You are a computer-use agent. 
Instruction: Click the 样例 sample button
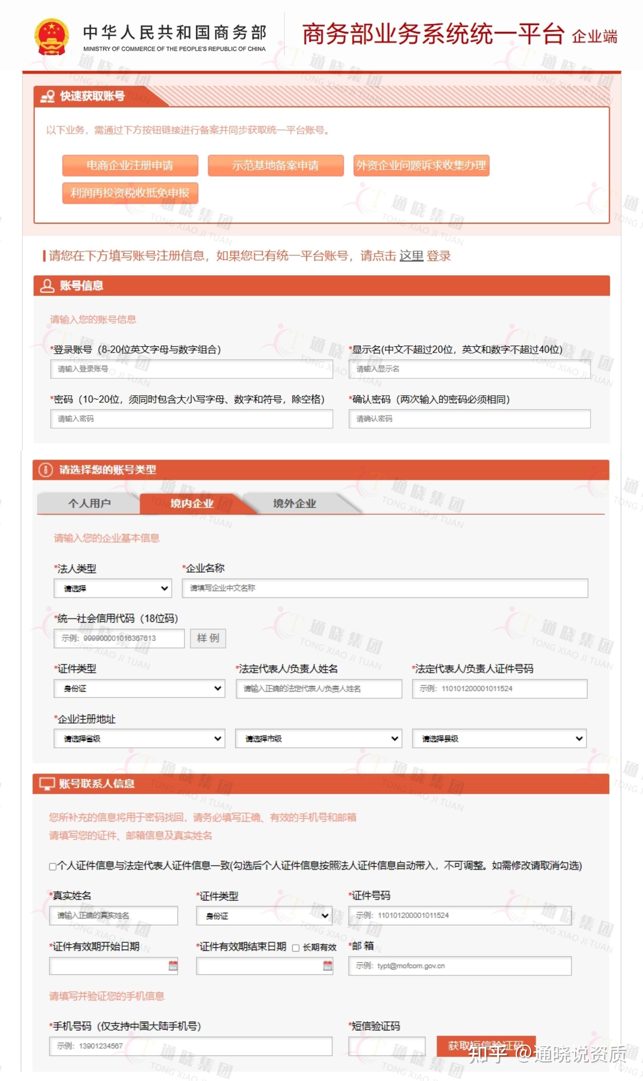tap(208, 638)
